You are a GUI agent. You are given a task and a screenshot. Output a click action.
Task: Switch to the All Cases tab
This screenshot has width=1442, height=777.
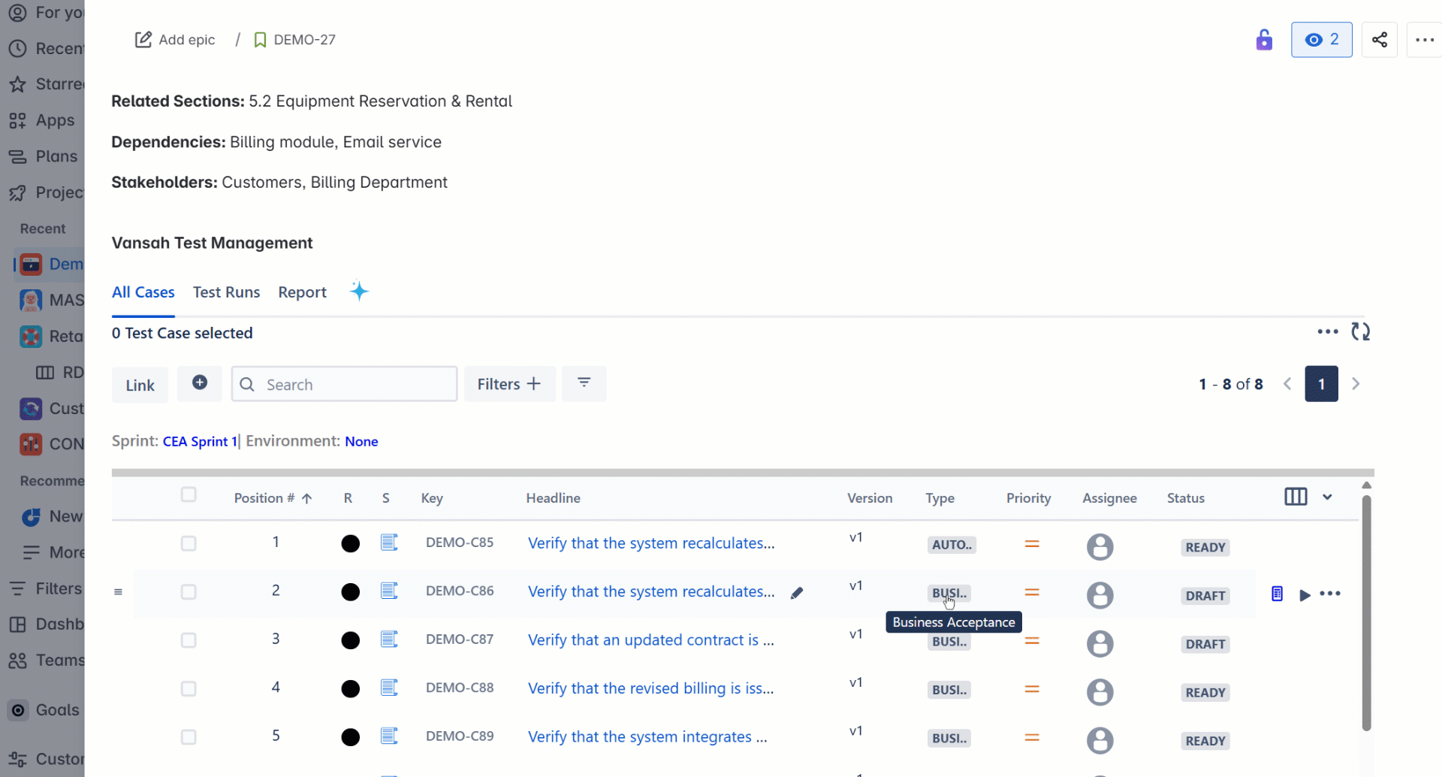[143, 292]
